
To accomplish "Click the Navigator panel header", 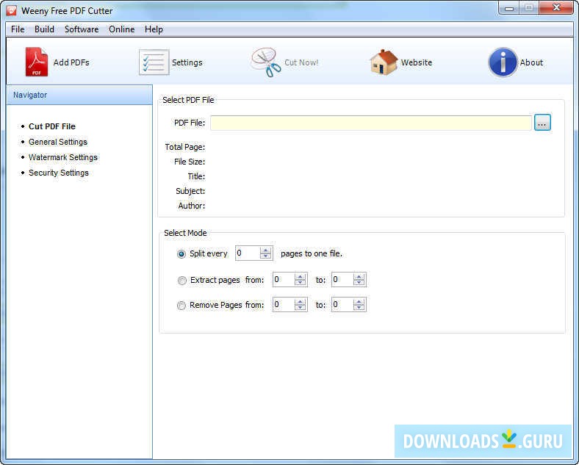I will pyautogui.click(x=79, y=95).
